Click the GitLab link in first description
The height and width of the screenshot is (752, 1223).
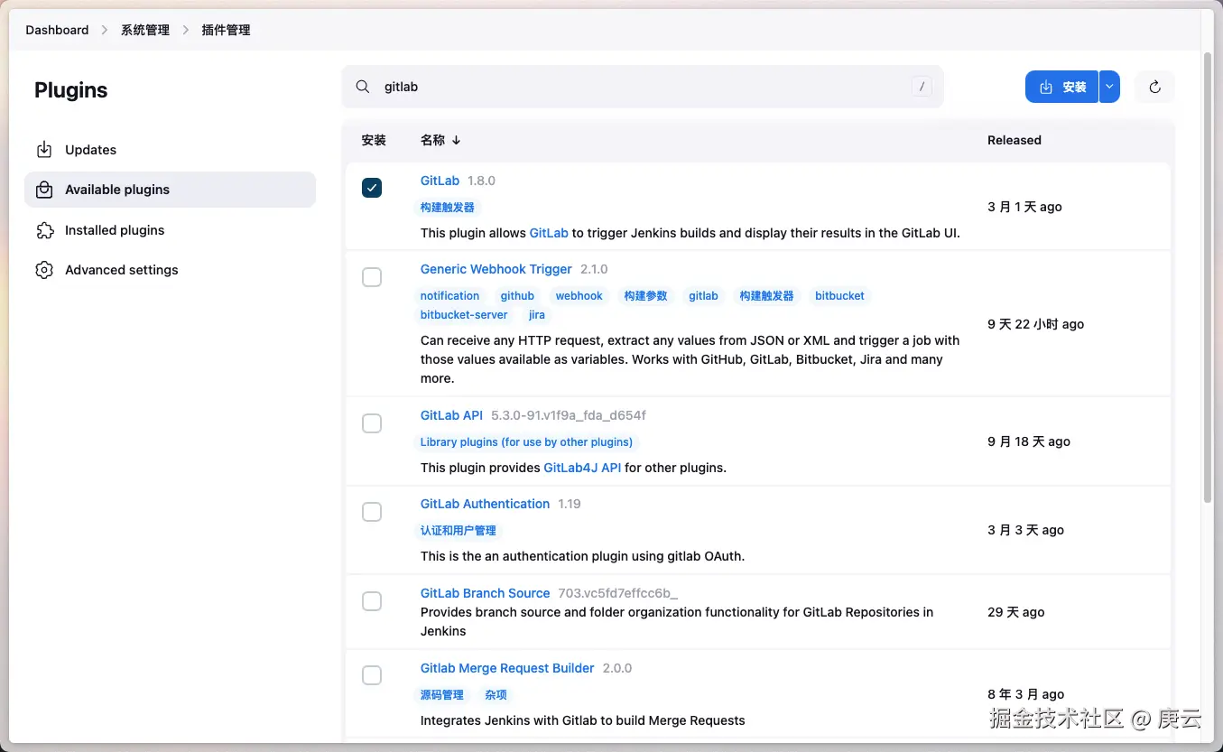point(549,233)
